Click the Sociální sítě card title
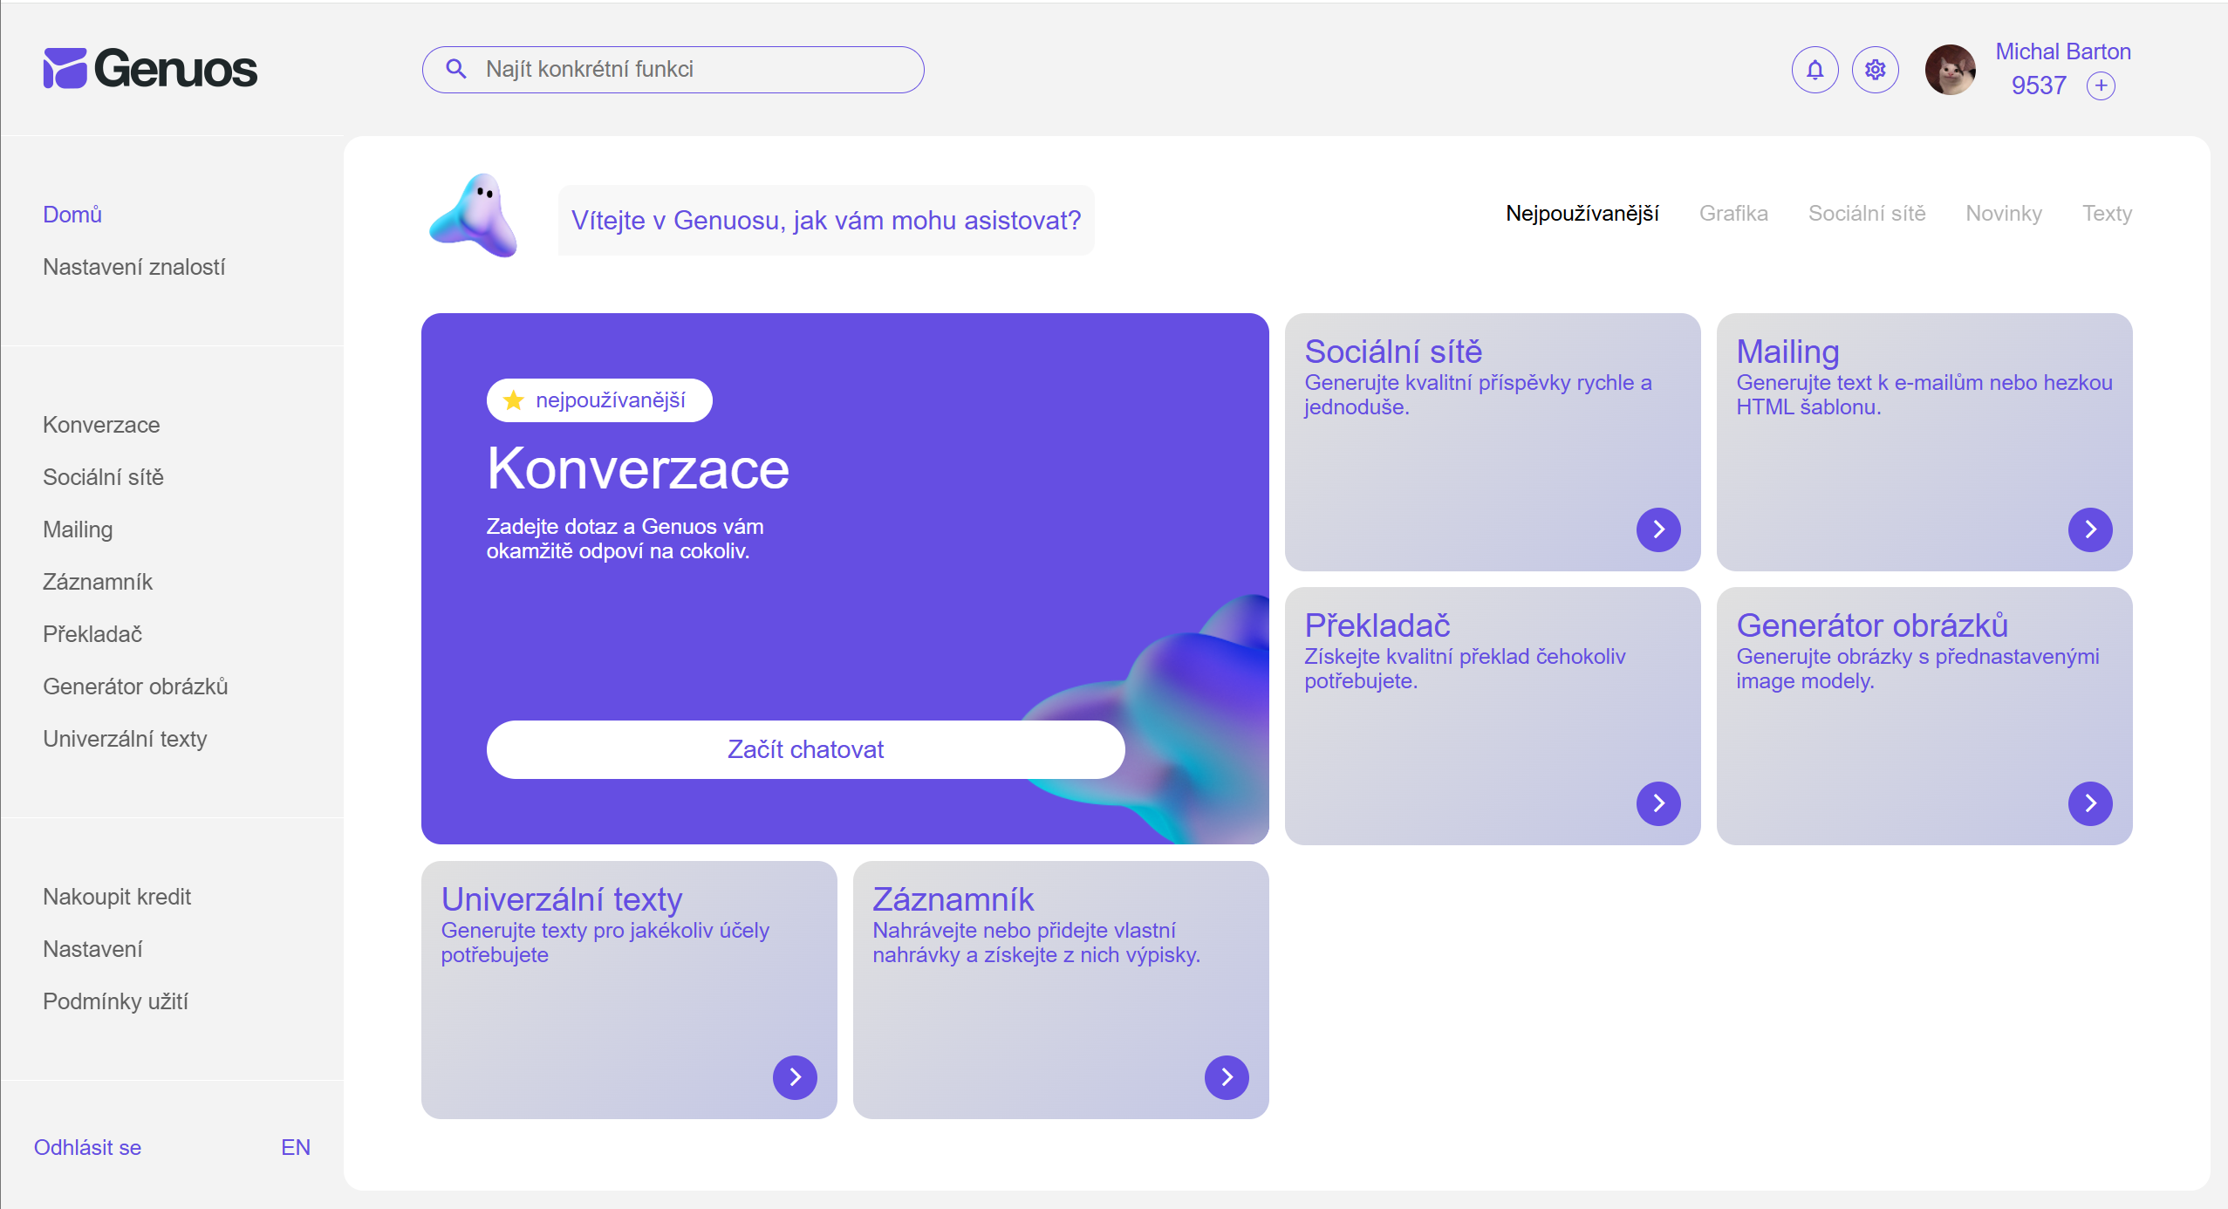This screenshot has height=1209, width=2228. point(1393,352)
